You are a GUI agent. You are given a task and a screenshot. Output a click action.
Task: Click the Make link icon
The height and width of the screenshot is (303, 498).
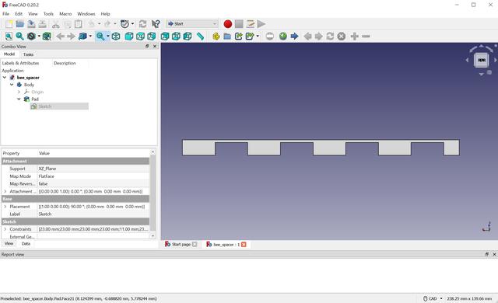(x=239, y=37)
